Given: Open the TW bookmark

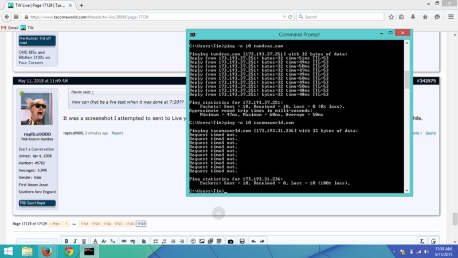Looking at the screenshot, I should coord(27,28).
